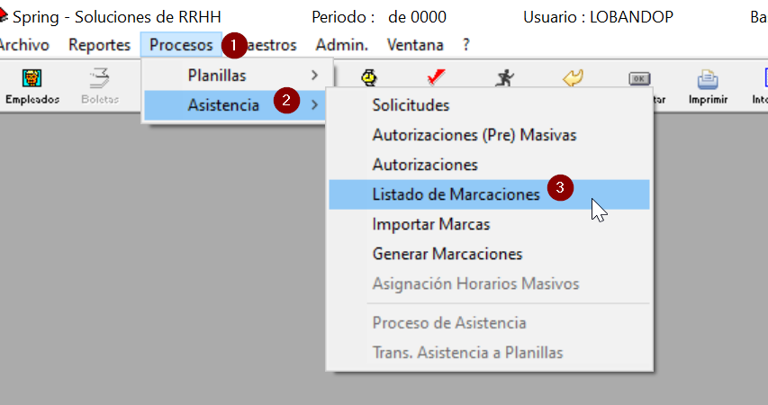Open the Empleados toolbar icon
Image resolution: width=768 pixels, height=405 pixels.
point(32,78)
